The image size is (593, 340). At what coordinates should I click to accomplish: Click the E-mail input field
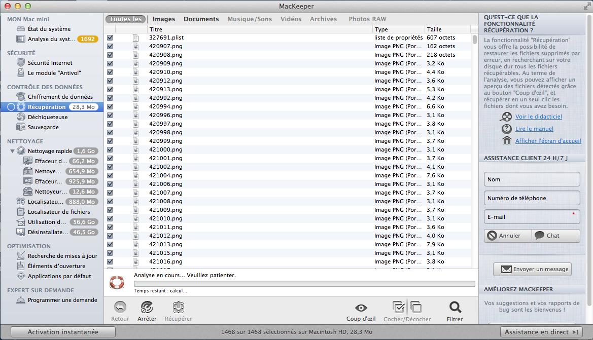pos(532,217)
